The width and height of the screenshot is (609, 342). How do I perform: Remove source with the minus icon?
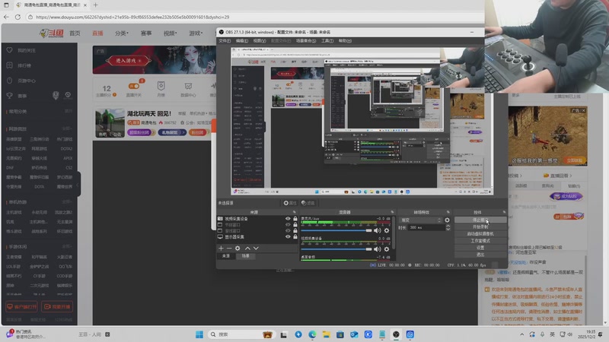[229, 249]
